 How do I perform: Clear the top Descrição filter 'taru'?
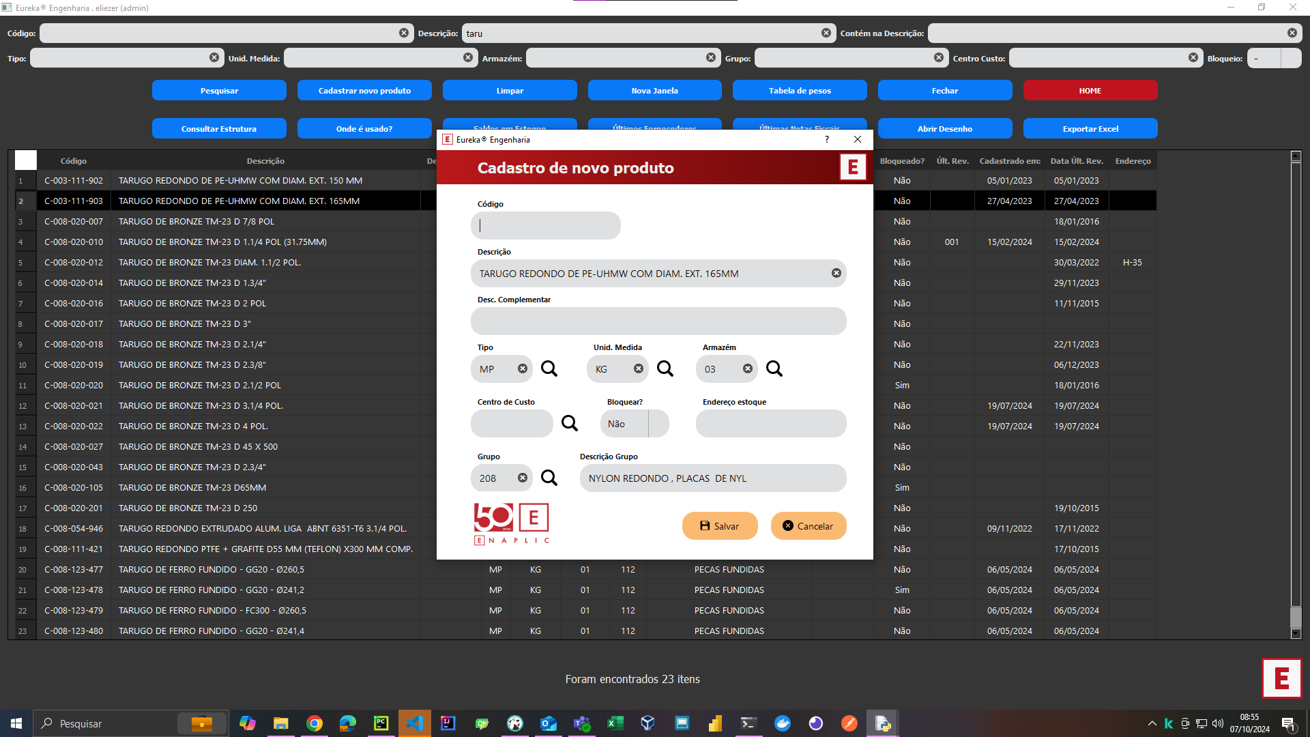(x=826, y=33)
